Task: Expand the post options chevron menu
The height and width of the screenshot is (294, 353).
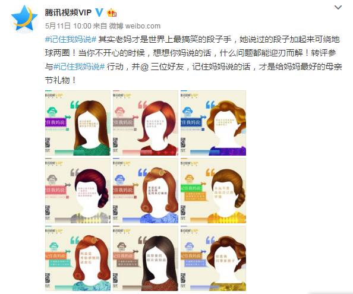Action: (x=338, y=8)
